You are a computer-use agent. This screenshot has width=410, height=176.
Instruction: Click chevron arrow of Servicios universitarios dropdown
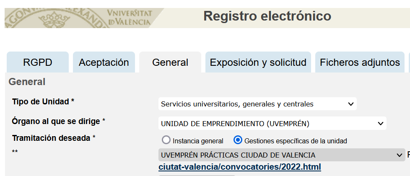pyautogui.click(x=351, y=104)
